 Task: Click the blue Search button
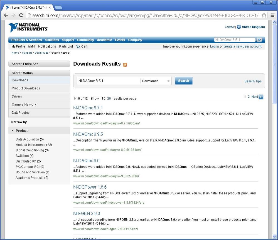[183, 81]
